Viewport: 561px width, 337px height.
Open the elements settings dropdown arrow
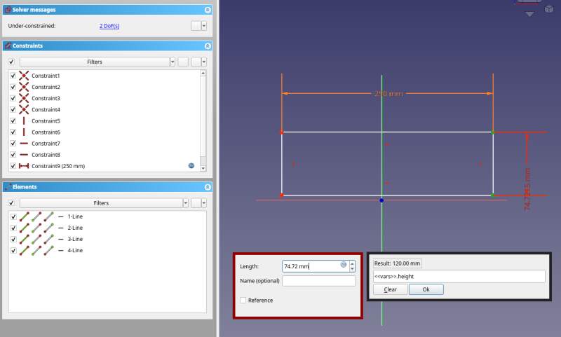coord(204,203)
